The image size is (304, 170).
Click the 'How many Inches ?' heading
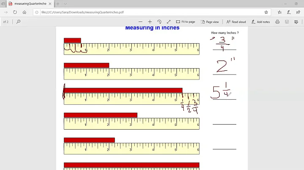point(225,33)
